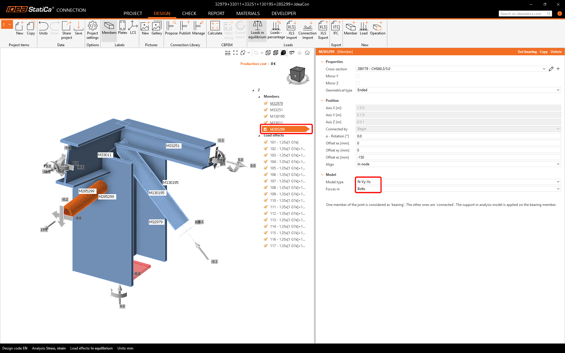Click the Set bearing button
The width and height of the screenshot is (565, 353).
[x=527, y=52]
